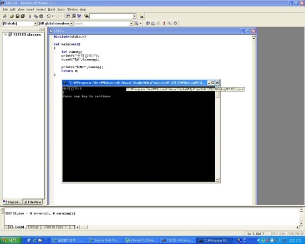This screenshot has width=305, height=244.
Task: Open the View menu
Action: coord(21,9)
